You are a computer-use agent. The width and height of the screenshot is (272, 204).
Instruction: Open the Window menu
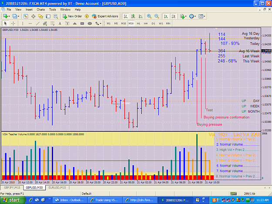click(65, 10)
